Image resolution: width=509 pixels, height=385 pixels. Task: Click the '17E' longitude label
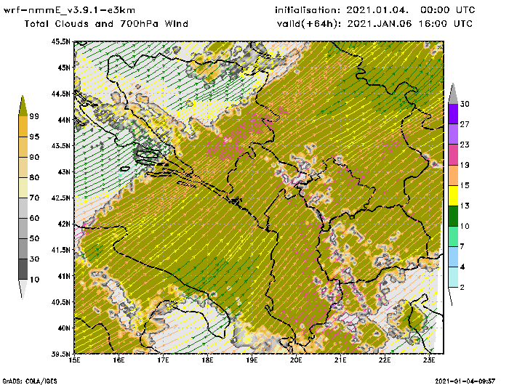click(164, 360)
